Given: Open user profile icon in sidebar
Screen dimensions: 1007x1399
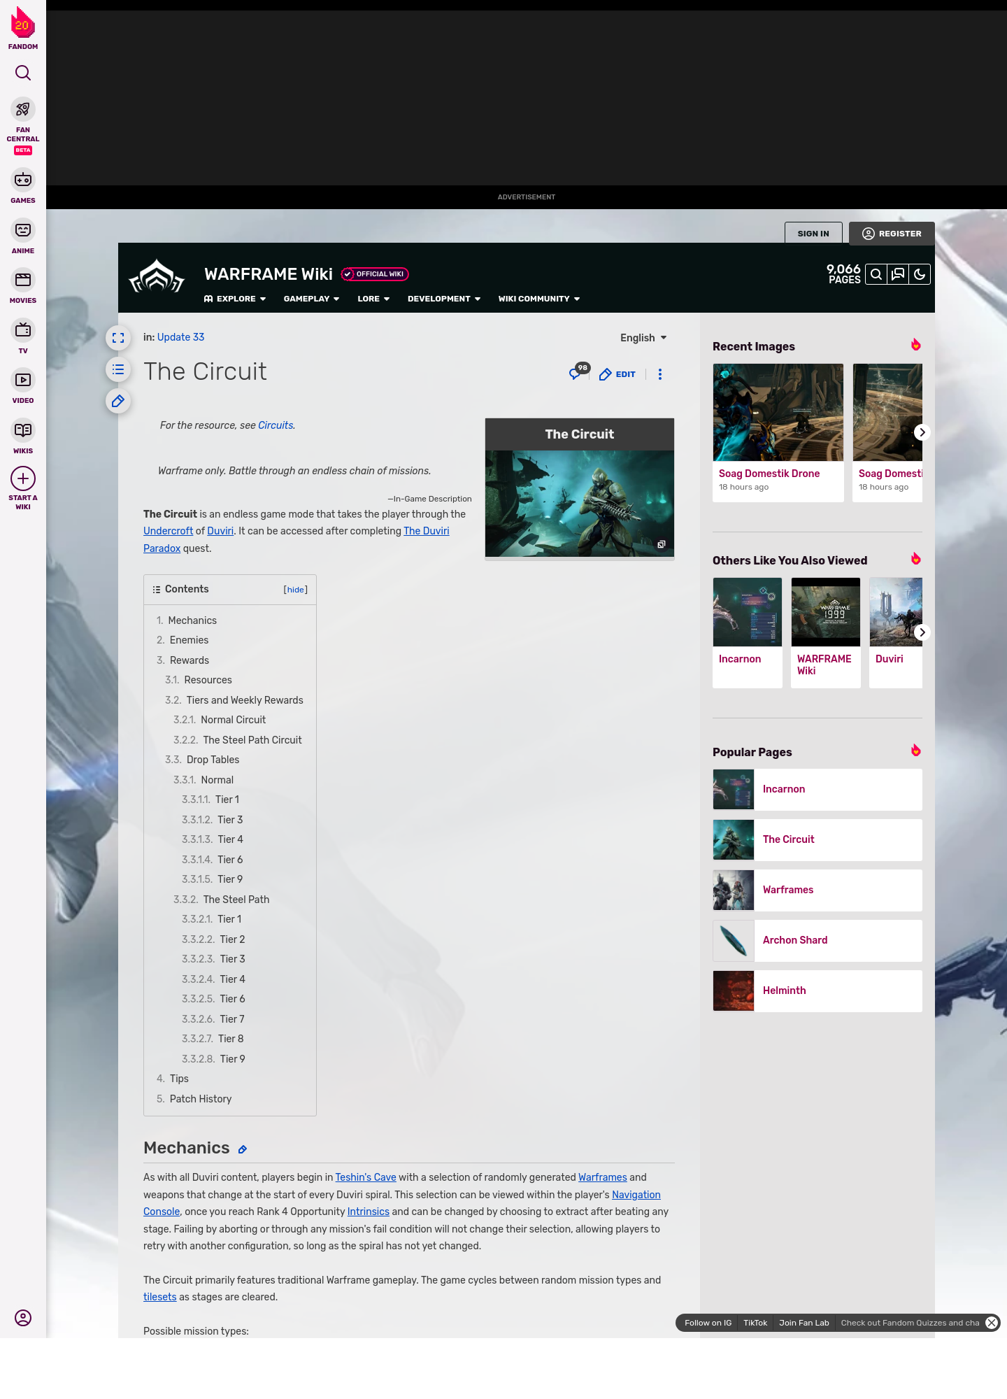Looking at the screenshot, I should pyautogui.click(x=23, y=1318).
